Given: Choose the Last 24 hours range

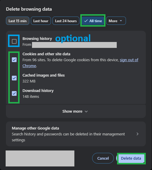Looking at the screenshot, I should click(x=66, y=21).
